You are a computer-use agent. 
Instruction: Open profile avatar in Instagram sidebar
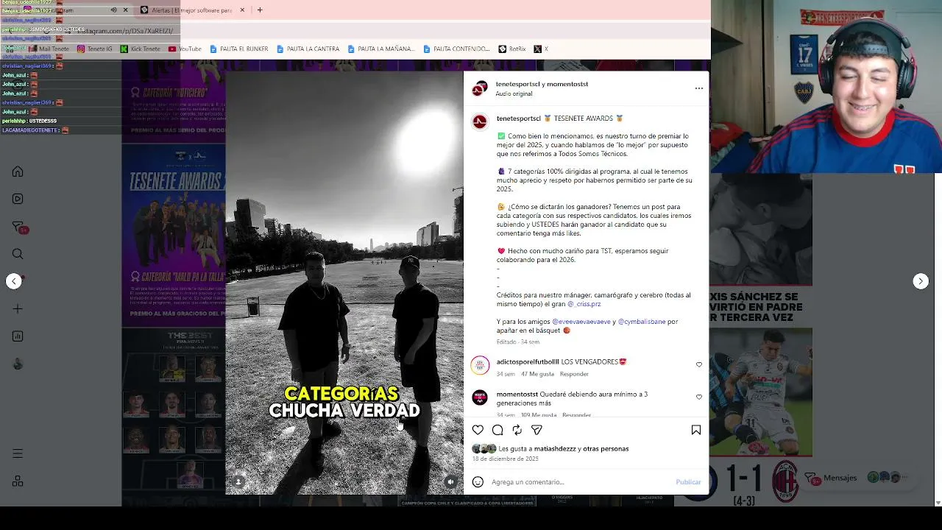pyautogui.click(x=18, y=364)
